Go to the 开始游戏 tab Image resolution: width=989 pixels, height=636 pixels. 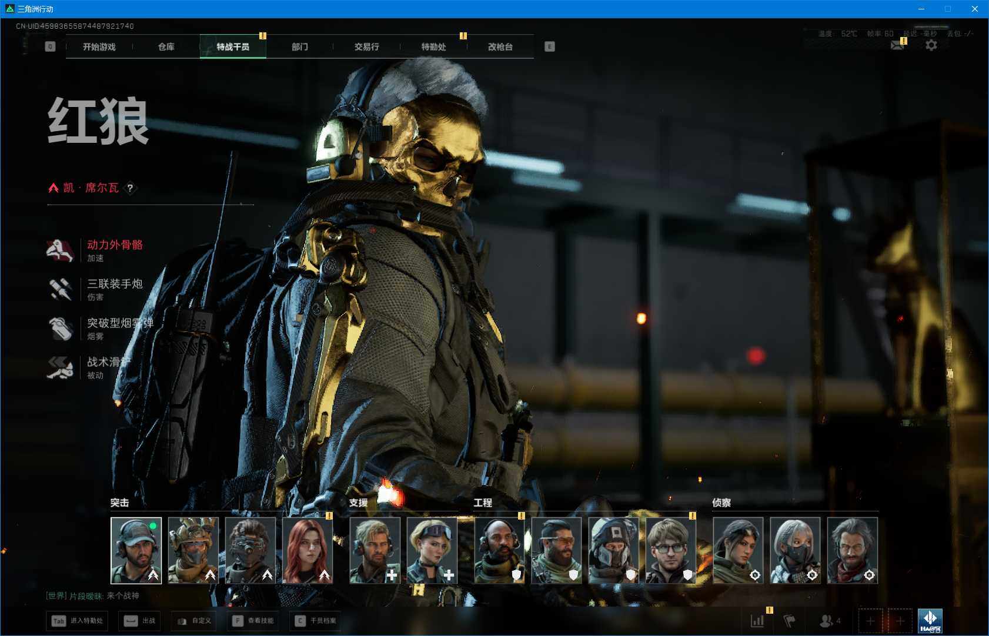[99, 47]
